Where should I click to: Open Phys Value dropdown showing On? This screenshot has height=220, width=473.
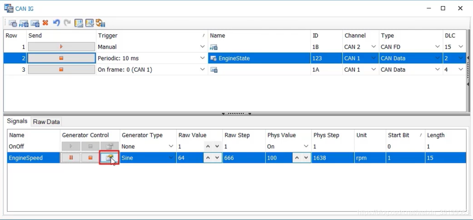[306, 146]
